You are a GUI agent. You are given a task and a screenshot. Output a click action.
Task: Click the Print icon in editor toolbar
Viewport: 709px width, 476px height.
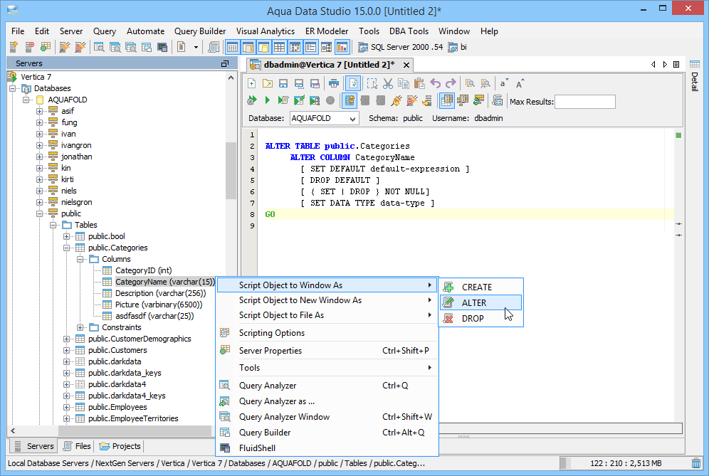coord(334,84)
